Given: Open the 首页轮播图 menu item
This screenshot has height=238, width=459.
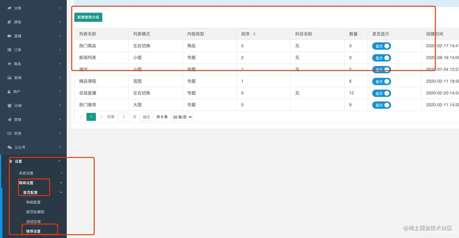Looking at the screenshot, I should (x=35, y=212).
